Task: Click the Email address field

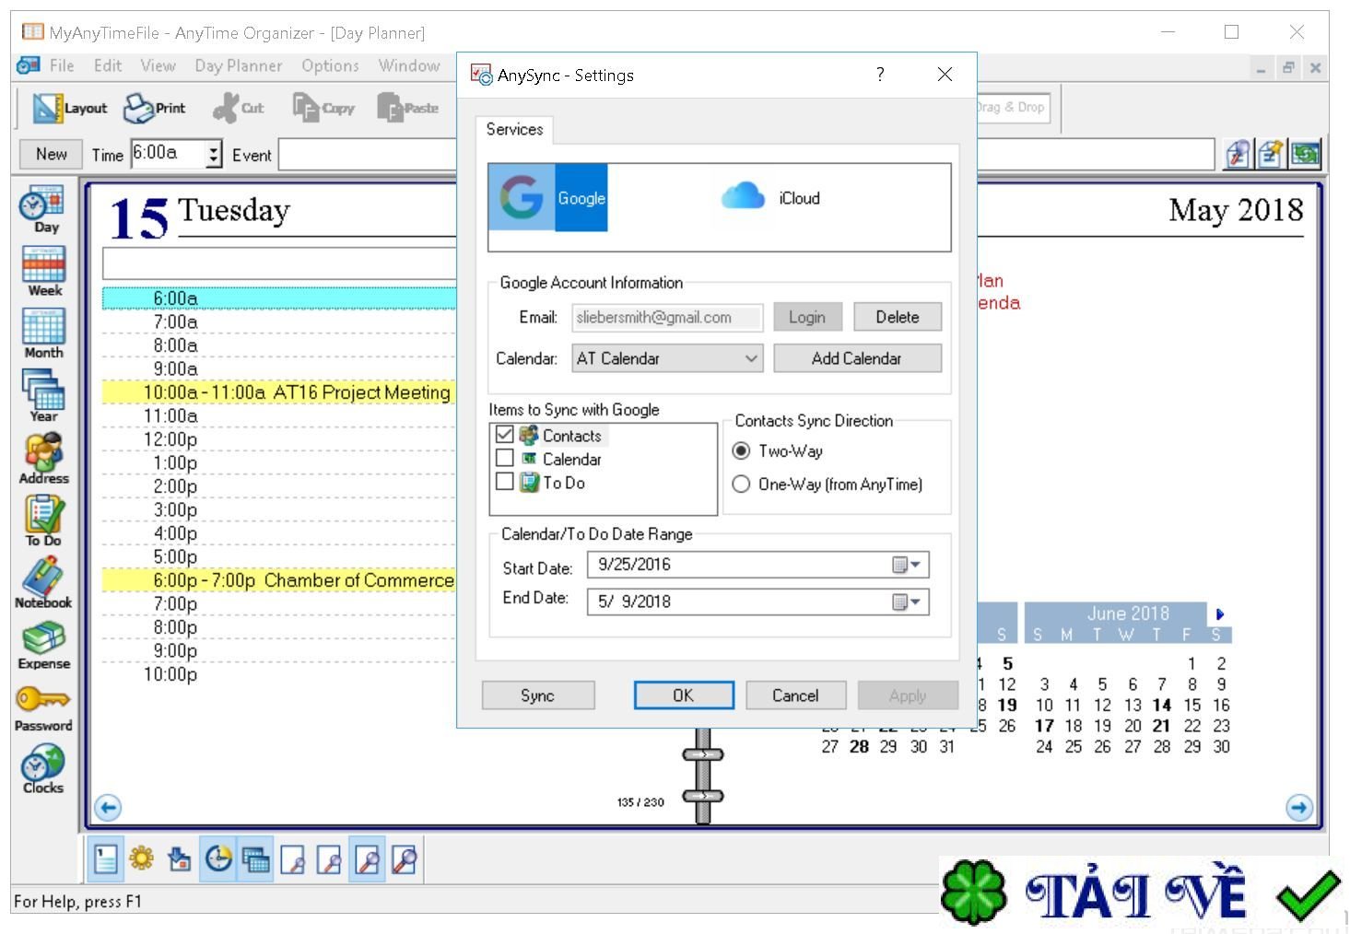Action: click(667, 317)
